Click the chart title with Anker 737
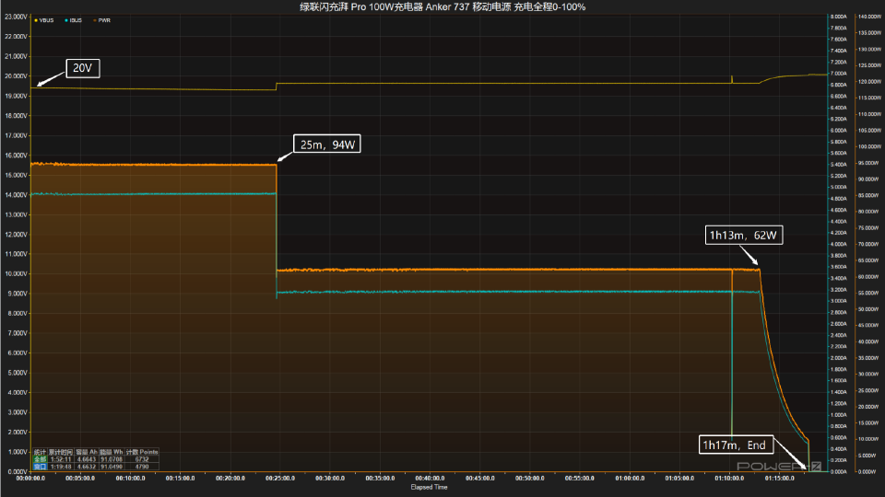This screenshot has height=497, width=885. click(x=442, y=6)
